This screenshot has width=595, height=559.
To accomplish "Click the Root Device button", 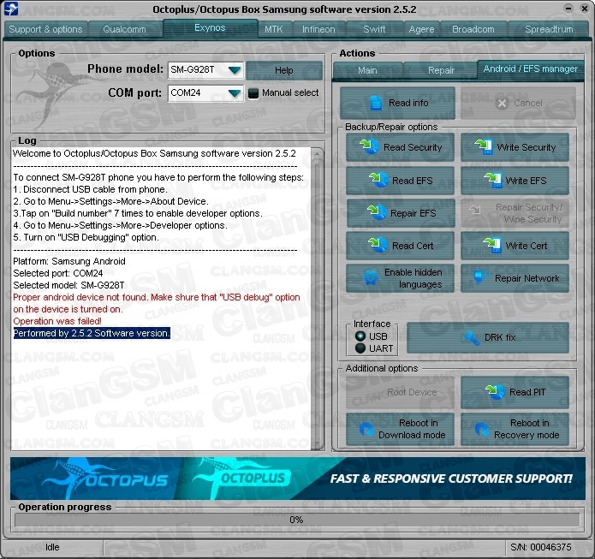I will point(400,392).
